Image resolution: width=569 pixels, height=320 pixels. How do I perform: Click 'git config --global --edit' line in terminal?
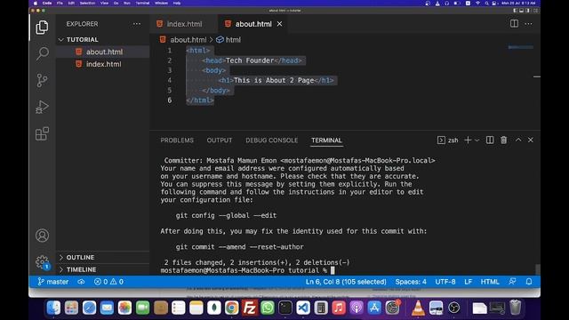click(226, 215)
